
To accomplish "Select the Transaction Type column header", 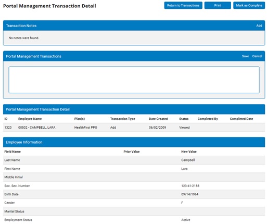I will click(x=122, y=119).
